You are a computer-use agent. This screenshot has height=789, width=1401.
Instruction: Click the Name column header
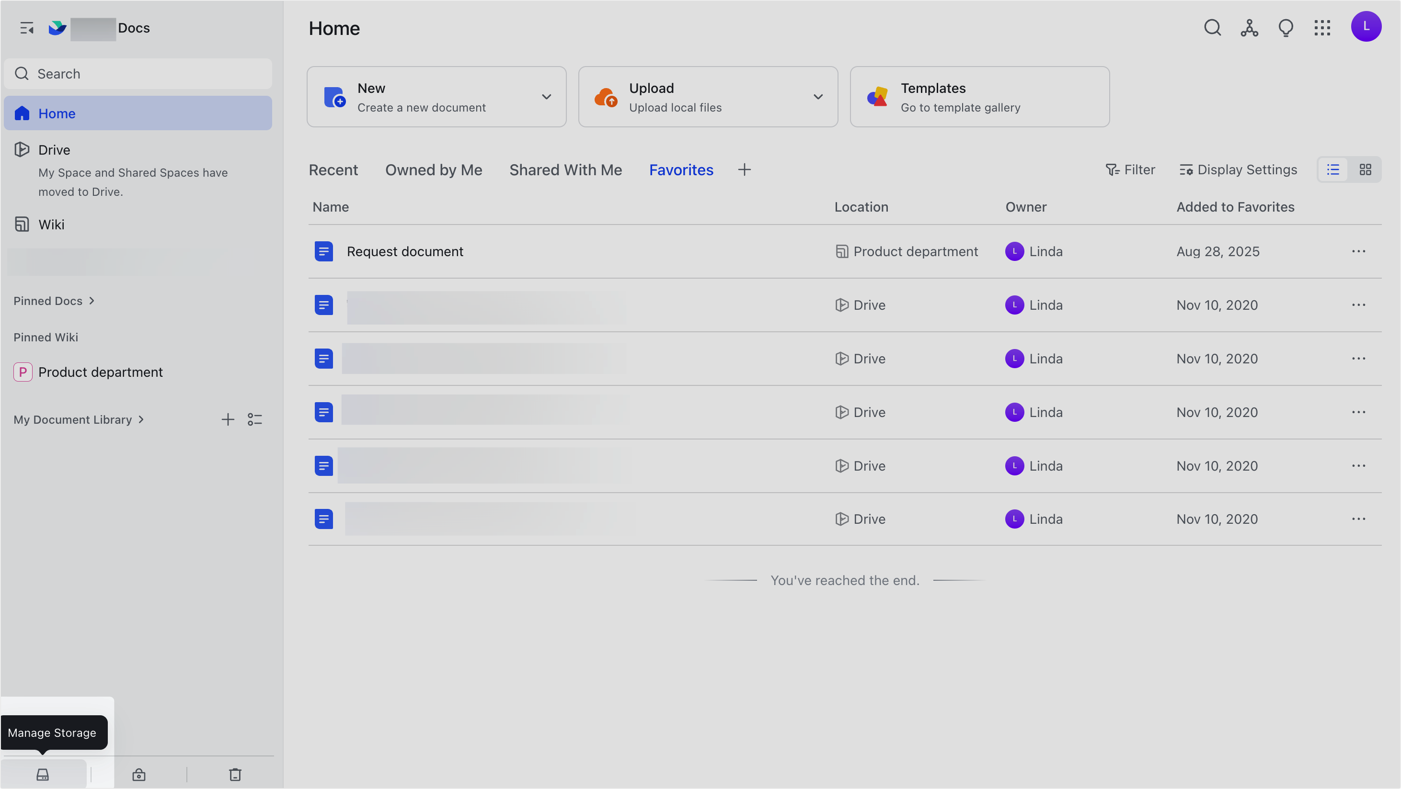[331, 207]
